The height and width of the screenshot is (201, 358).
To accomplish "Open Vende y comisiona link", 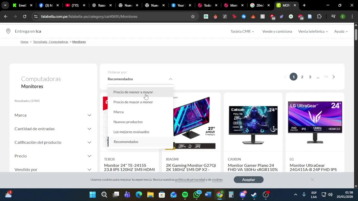I will tap(277, 32).
